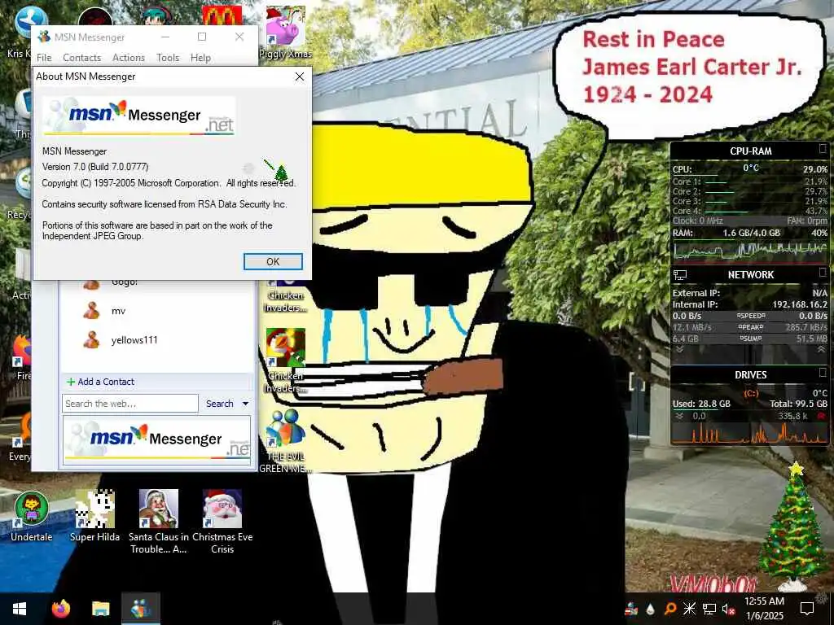Close the About MSN Messenger dialog
The image size is (834, 625).
[x=300, y=76]
